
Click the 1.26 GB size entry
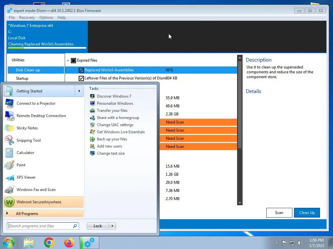(172, 174)
